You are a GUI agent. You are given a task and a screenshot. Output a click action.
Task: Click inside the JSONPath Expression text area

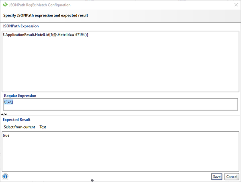(120, 64)
